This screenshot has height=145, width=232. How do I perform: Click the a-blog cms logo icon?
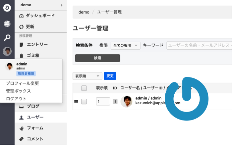click(7, 8)
